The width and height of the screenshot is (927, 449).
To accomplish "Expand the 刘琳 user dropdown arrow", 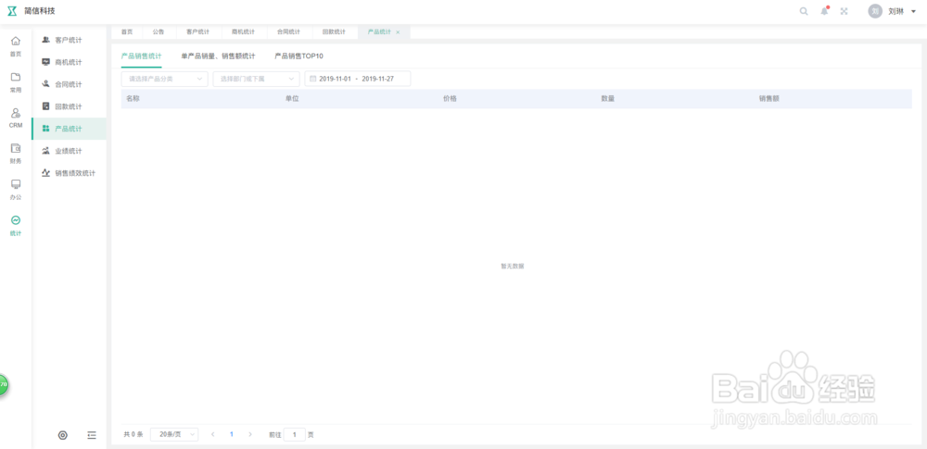I will (913, 12).
